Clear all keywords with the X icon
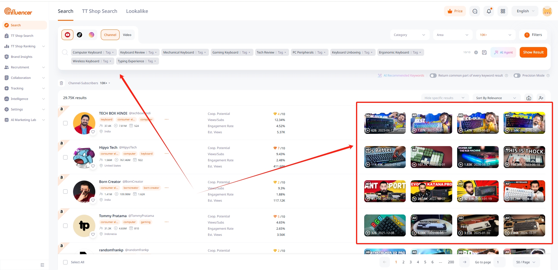The width and height of the screenshot is (558, 270). click(x=476, y=52)
